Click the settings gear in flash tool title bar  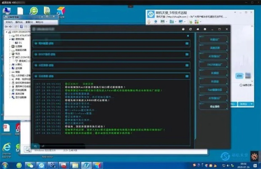[205, 29]
